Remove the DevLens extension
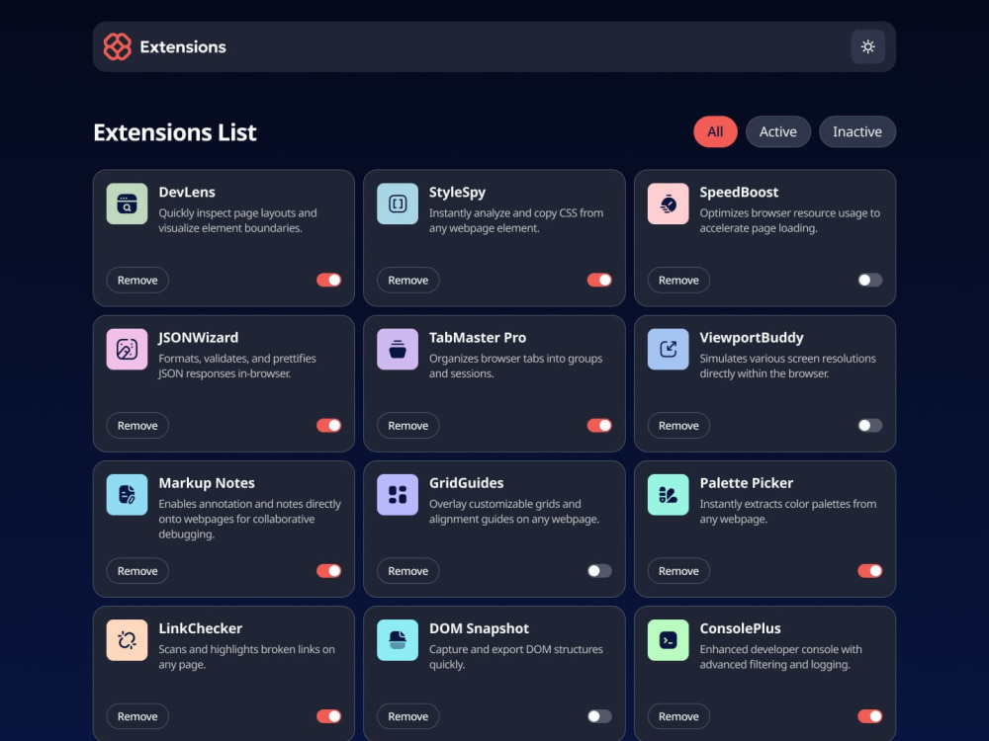Screen dimensions: 989x741 pyautogui.click(x=137, y=280)
